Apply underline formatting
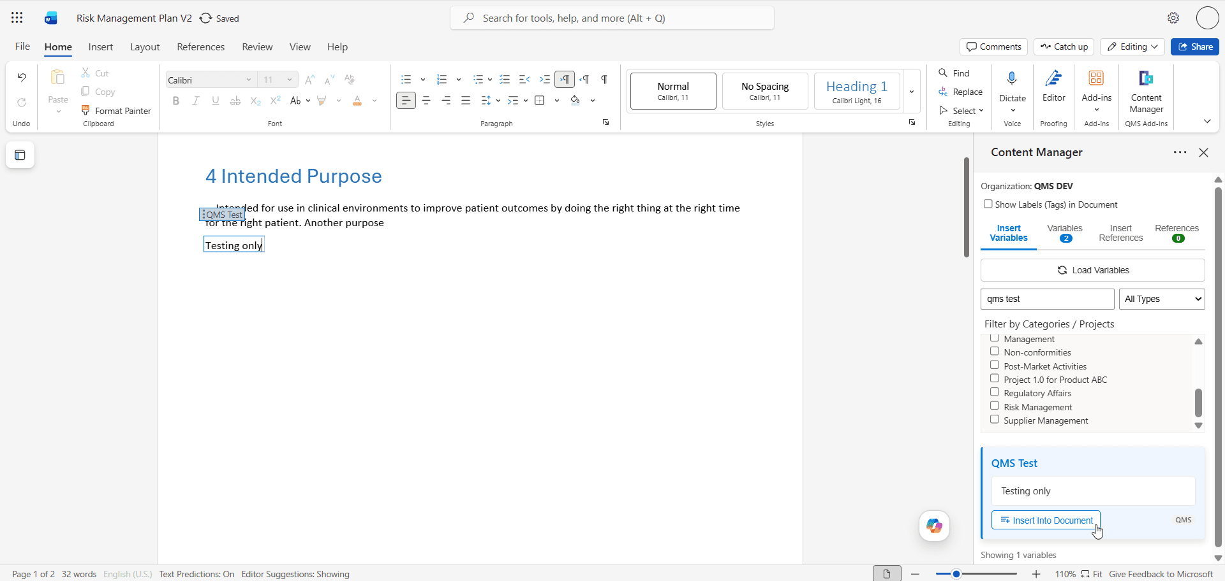This screenshot has width=1225, height=581. tap(216, 101)
